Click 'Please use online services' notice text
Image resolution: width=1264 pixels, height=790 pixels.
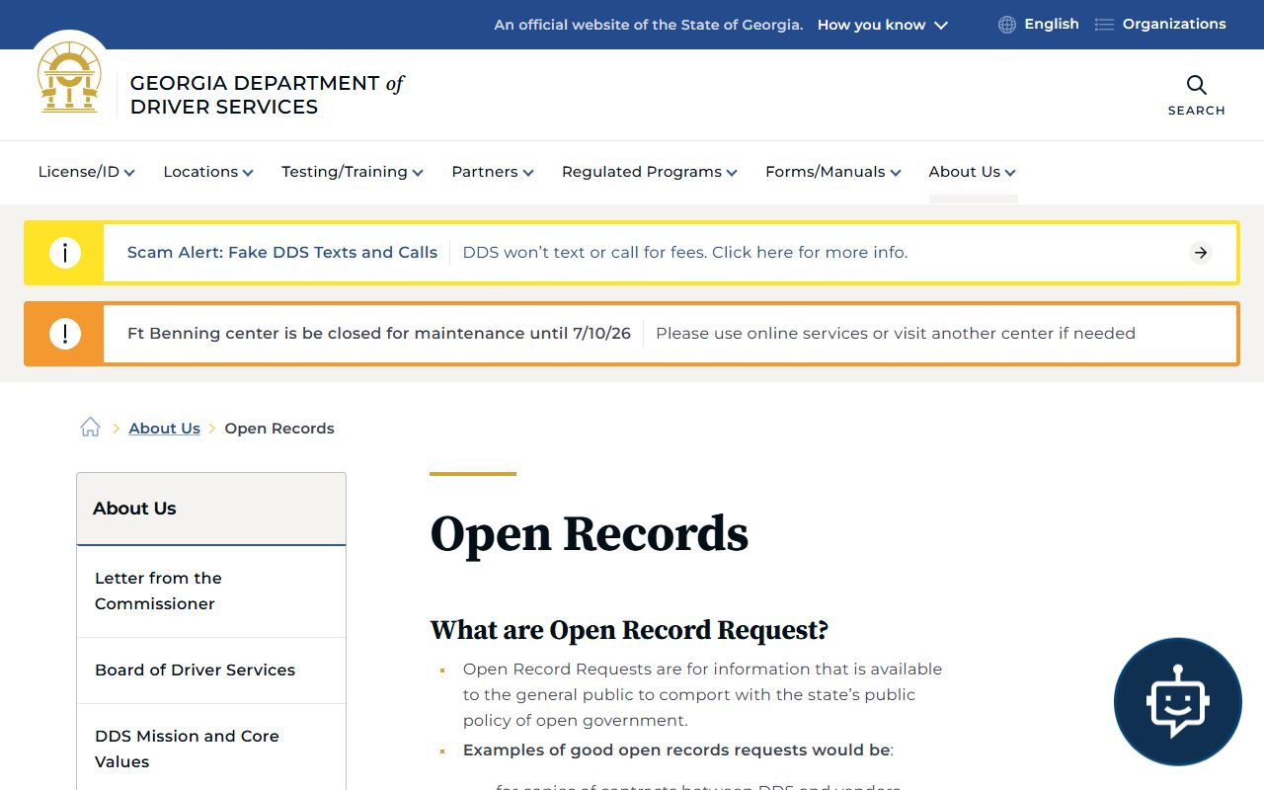pyautogui.click(x=896, y=333)
